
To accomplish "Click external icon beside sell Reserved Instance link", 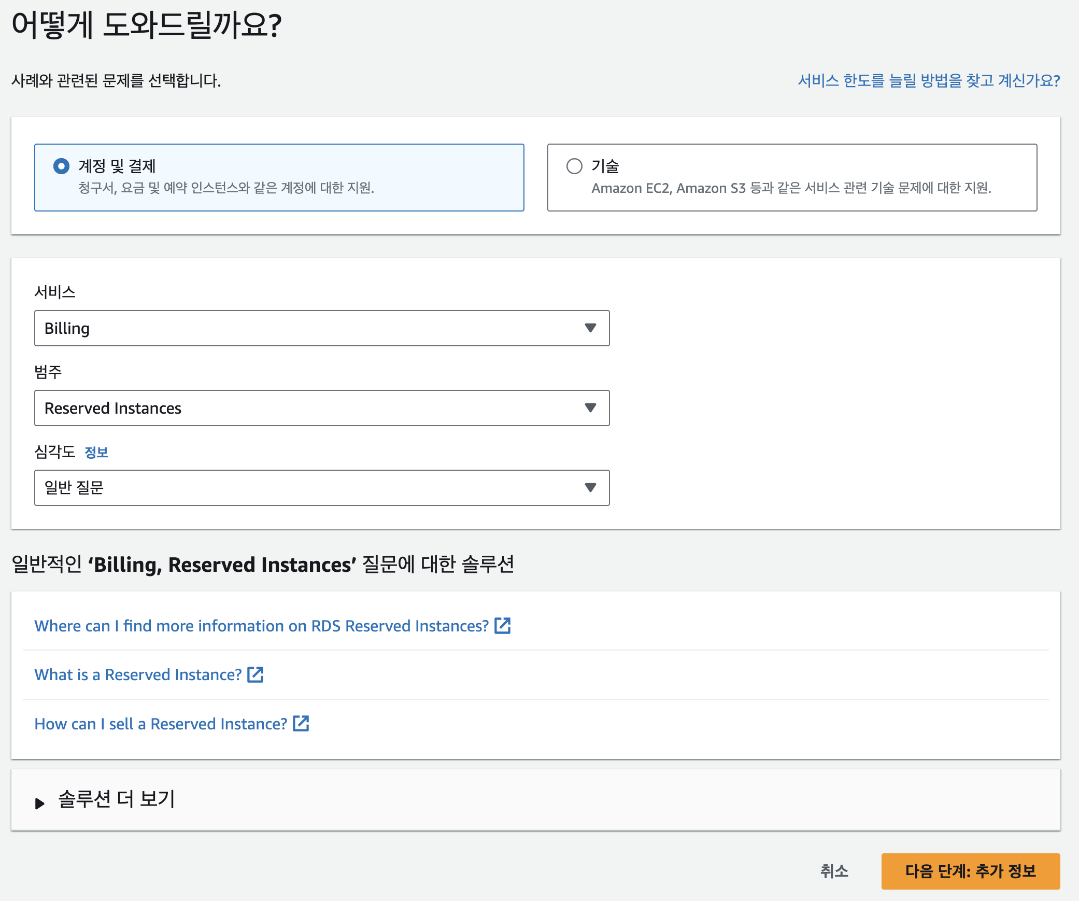I will pyautogui.click(x=301, y=724).
